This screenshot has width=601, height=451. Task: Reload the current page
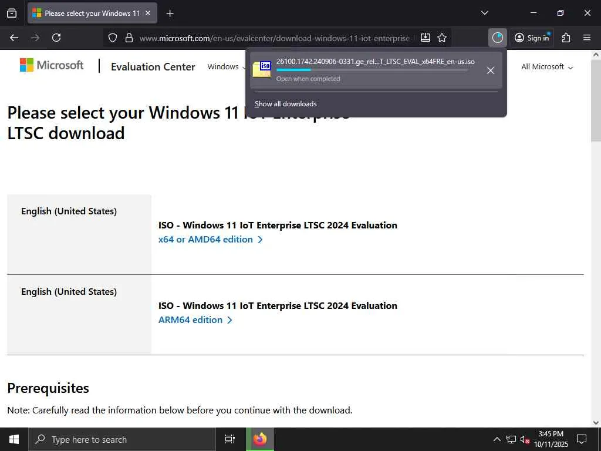click(x=56, y=38)
